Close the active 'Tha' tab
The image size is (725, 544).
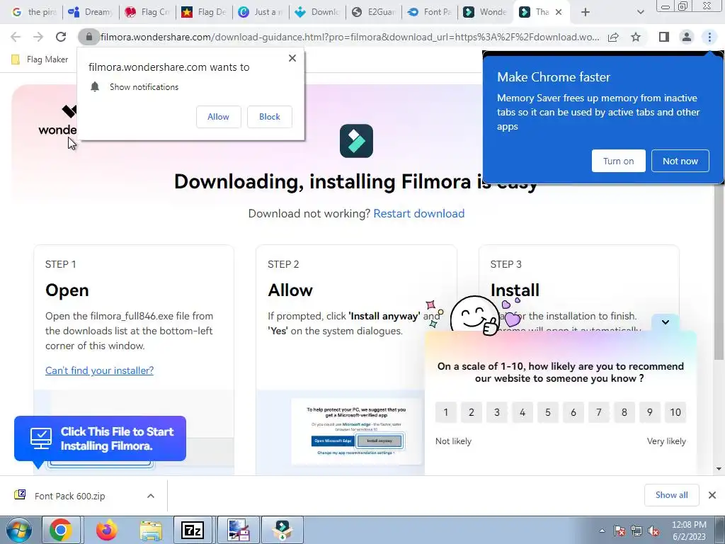(559, 12)
